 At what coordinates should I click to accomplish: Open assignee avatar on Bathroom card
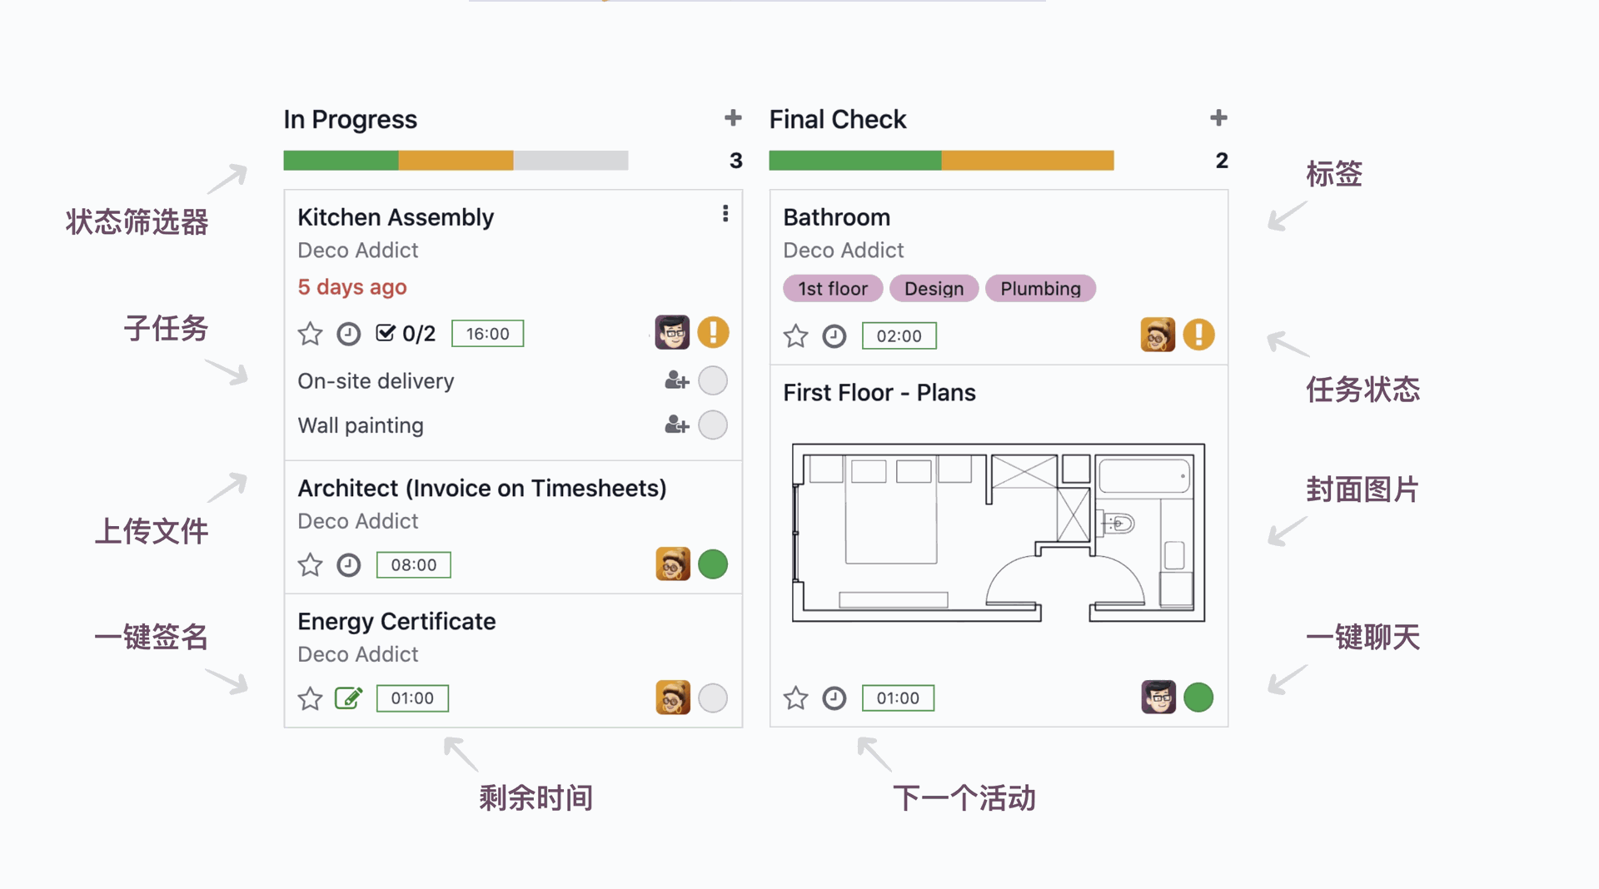[1157, 335]
